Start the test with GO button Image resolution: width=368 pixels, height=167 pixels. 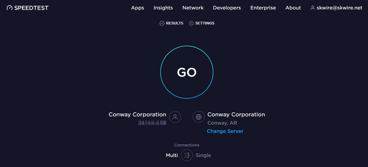pos(187,72)
